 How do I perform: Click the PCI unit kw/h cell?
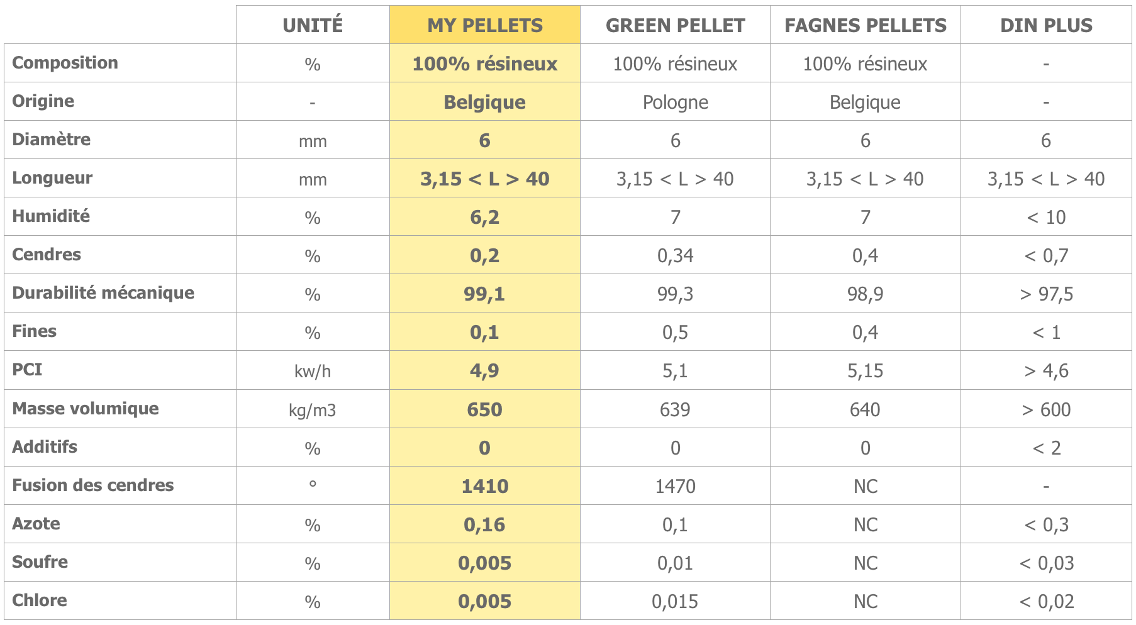pyautogui.click(x=313, y=370)
